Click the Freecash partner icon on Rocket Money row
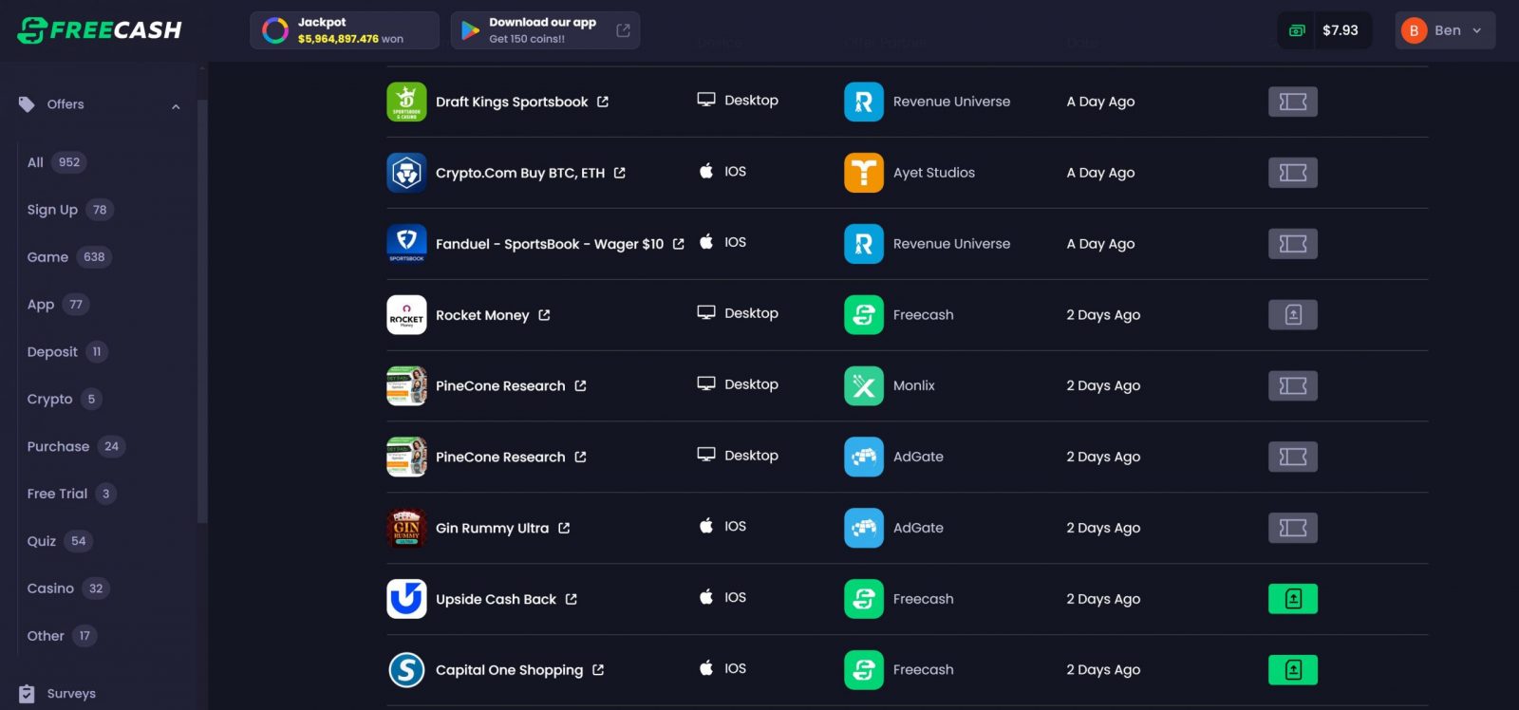The image size is (1519, 710). pos(864,315)
